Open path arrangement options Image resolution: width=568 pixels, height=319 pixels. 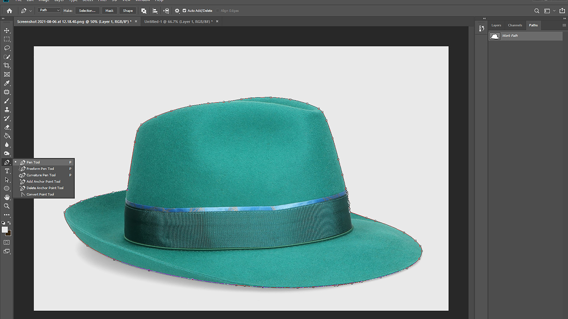(166, 11)
